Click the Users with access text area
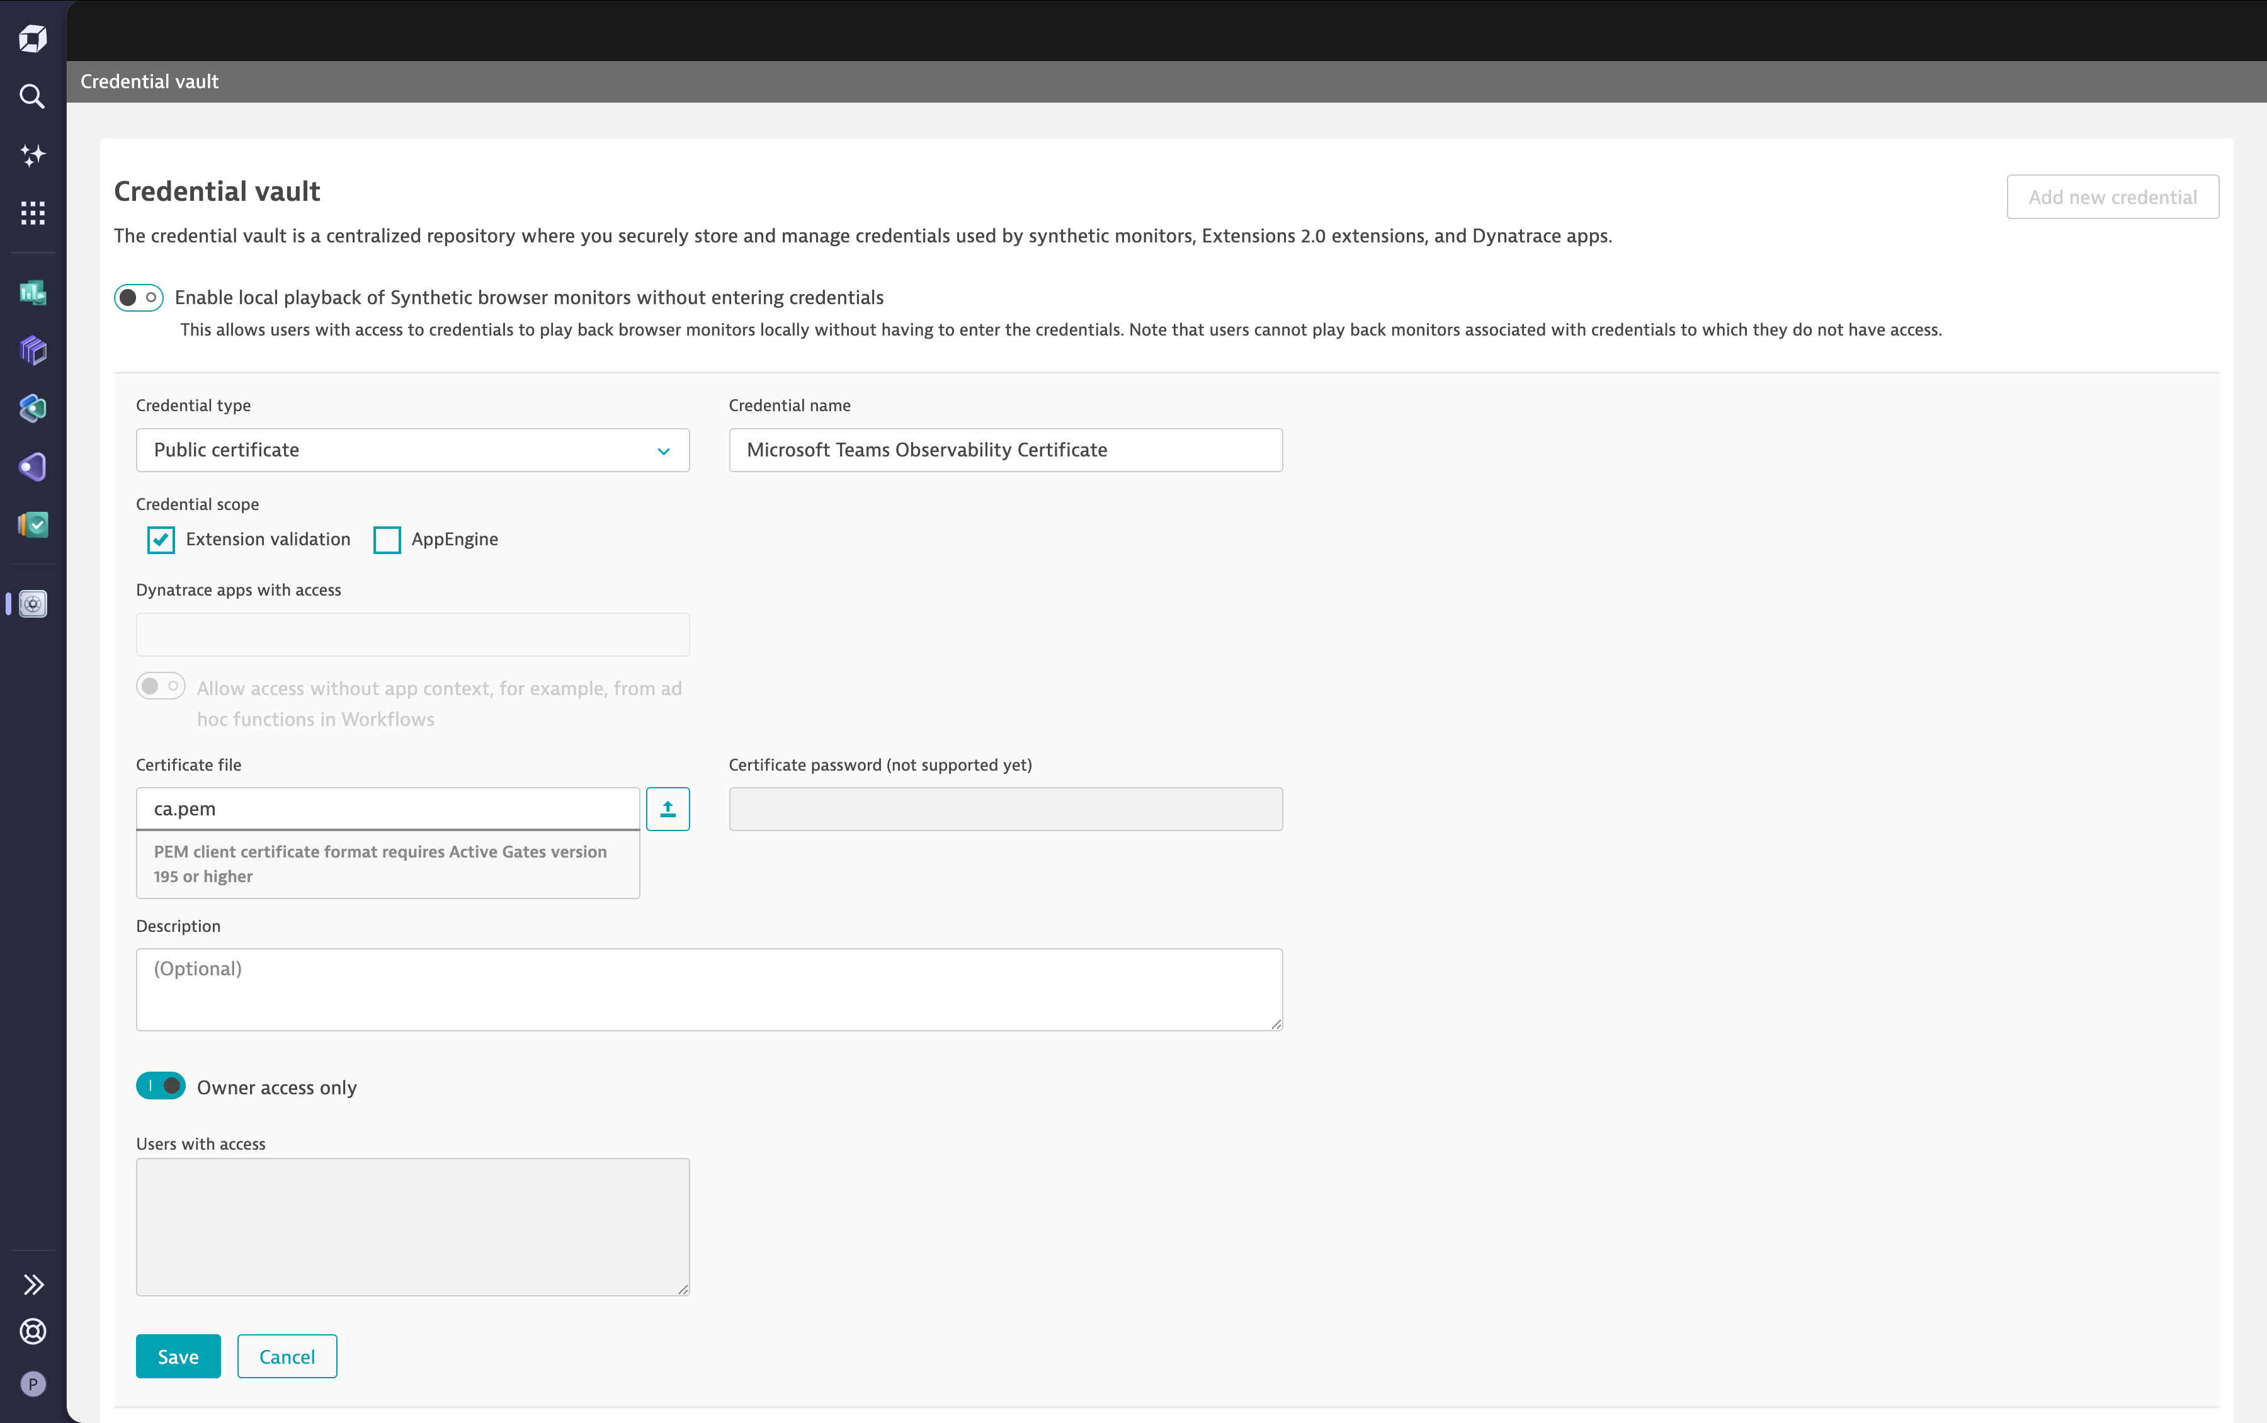Image resolution: width=2267 pixels, height=1423 pixels. pyautogui.click(x=412, y=1227)
